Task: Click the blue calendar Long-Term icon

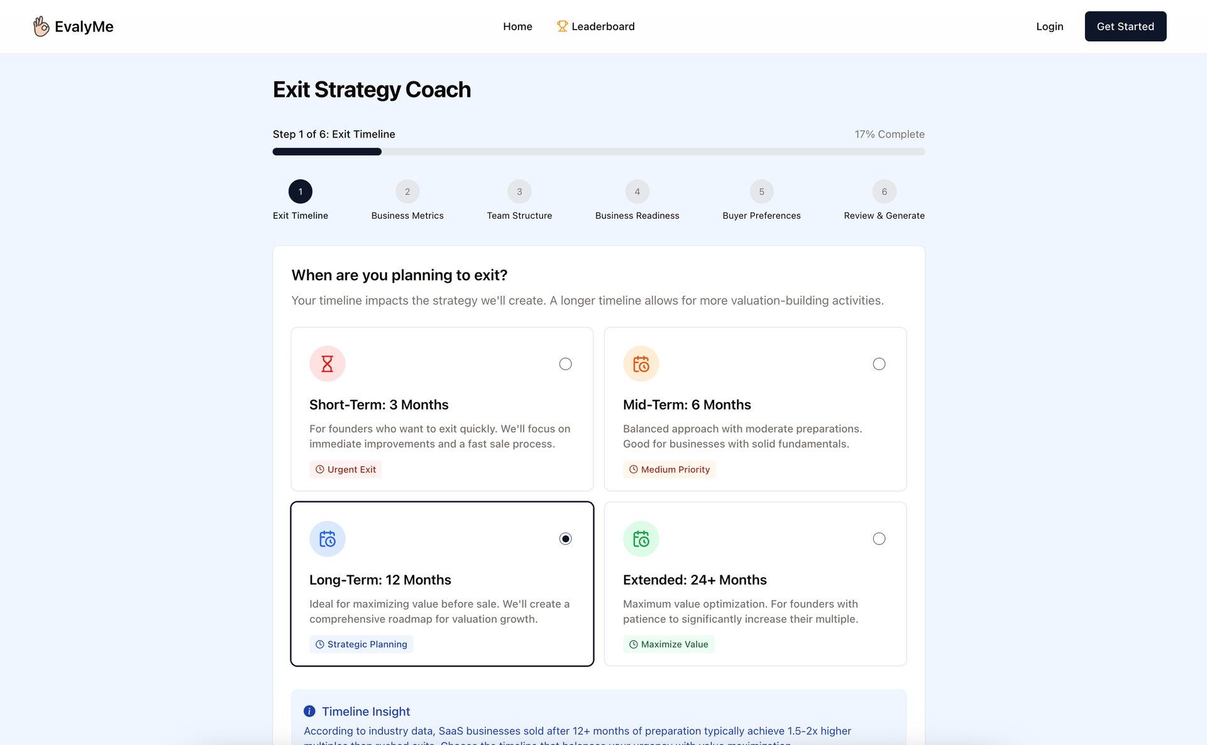Action: tap(328, 539)
